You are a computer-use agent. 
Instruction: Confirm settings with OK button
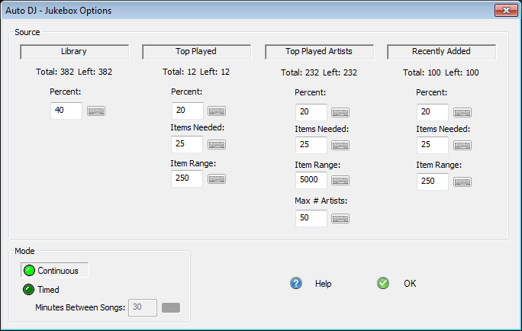[x=398, y=284]
